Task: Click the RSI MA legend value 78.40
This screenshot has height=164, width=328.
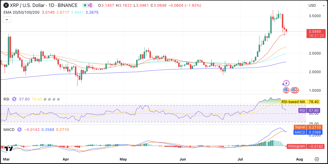Action: pyautogui.click(x=36, y=99)
